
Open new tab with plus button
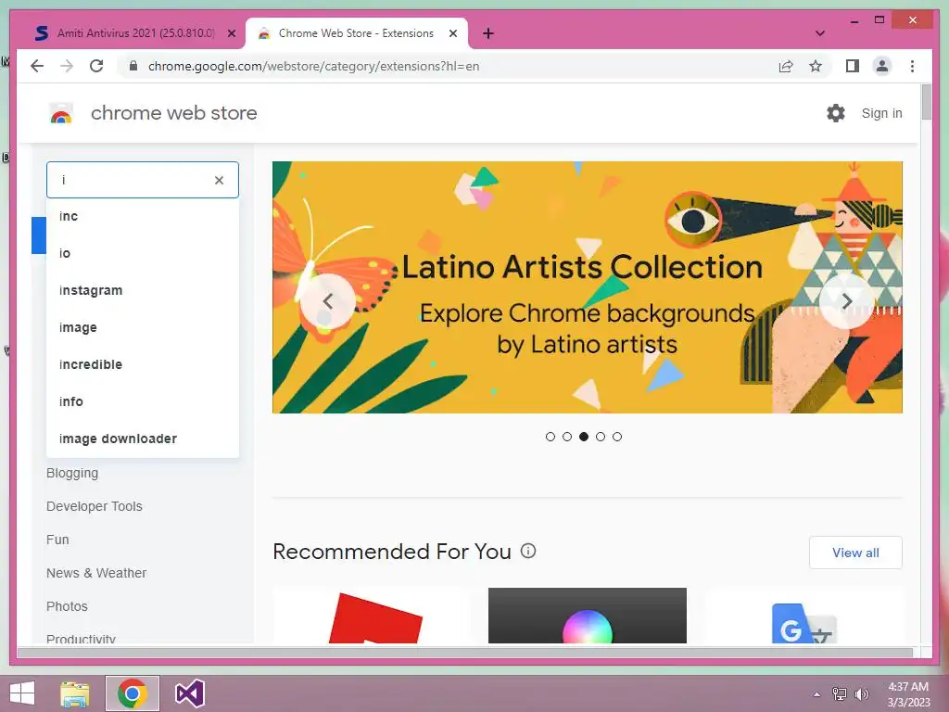(x=487, y=33)
